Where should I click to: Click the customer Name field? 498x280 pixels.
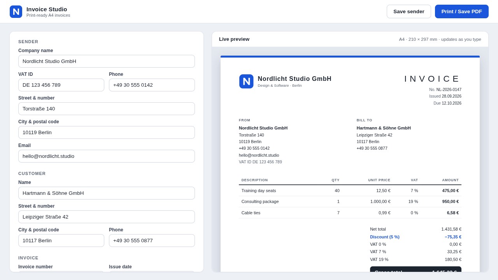[107, 193]
